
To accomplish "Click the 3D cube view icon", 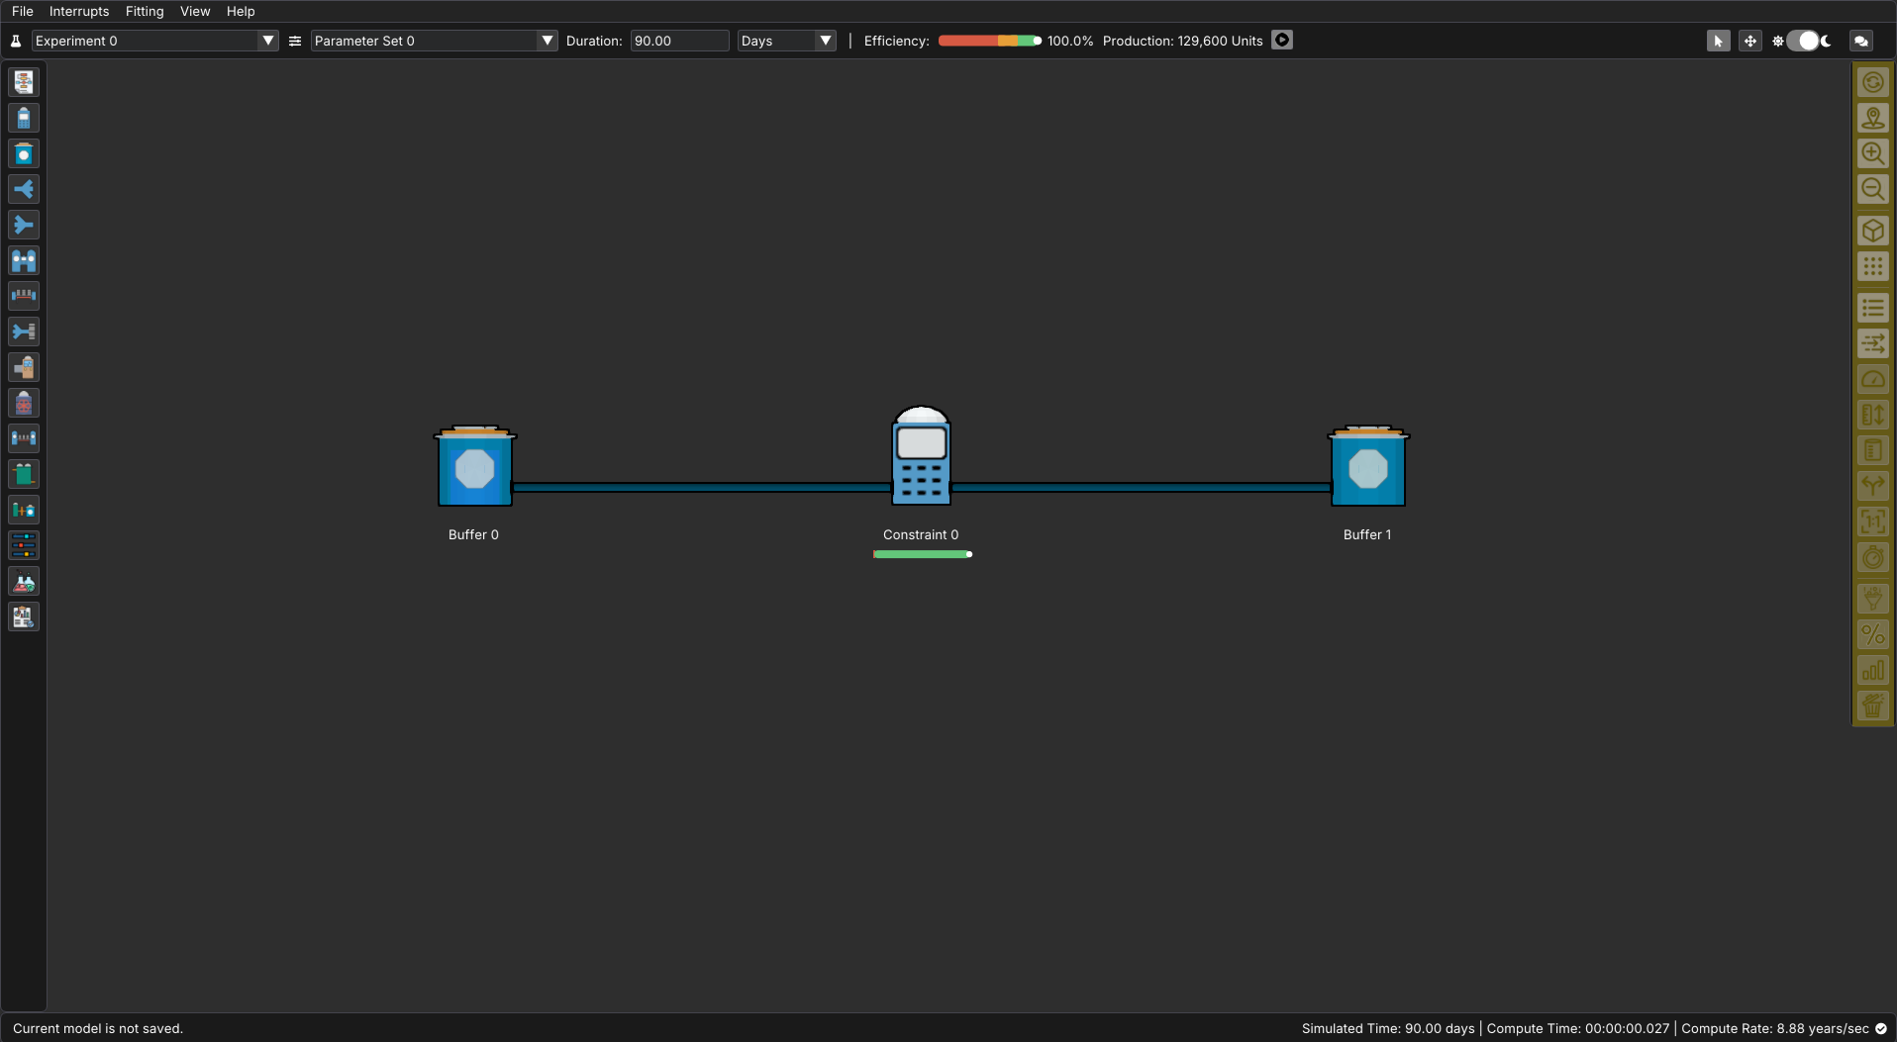I will [1872, 231].
